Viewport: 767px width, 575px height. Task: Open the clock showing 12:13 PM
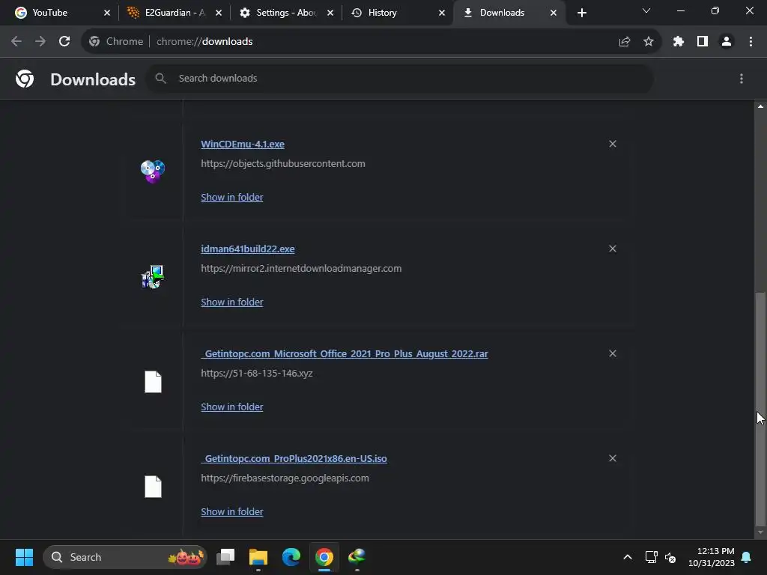point(712,557)
